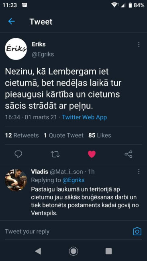Viewport: 147px width, 261px height.
Task: Open the three-dot menu on Vladis' reply
Action: (139, 171)
